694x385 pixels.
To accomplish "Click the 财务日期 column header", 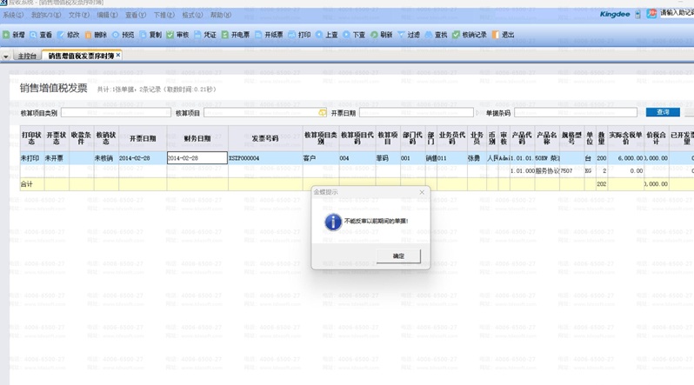I will pos(197,138).
